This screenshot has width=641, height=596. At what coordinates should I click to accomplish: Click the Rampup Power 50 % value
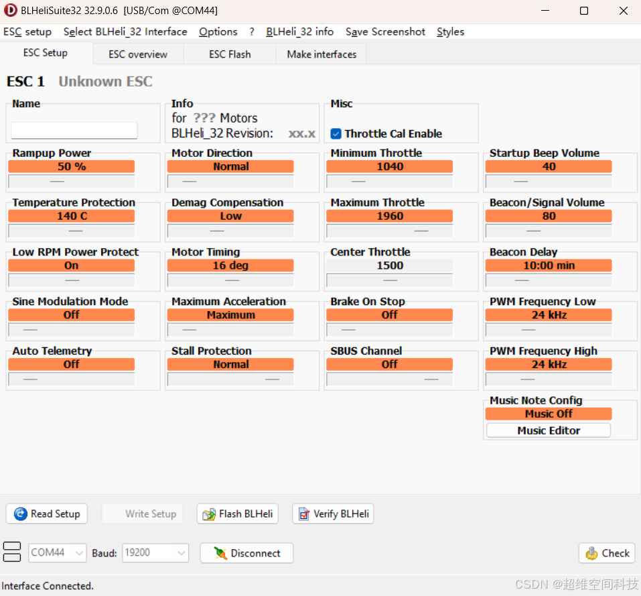tap(71, 166)
